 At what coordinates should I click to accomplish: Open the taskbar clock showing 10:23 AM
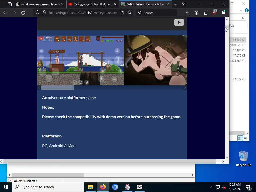tap(234, 187)
